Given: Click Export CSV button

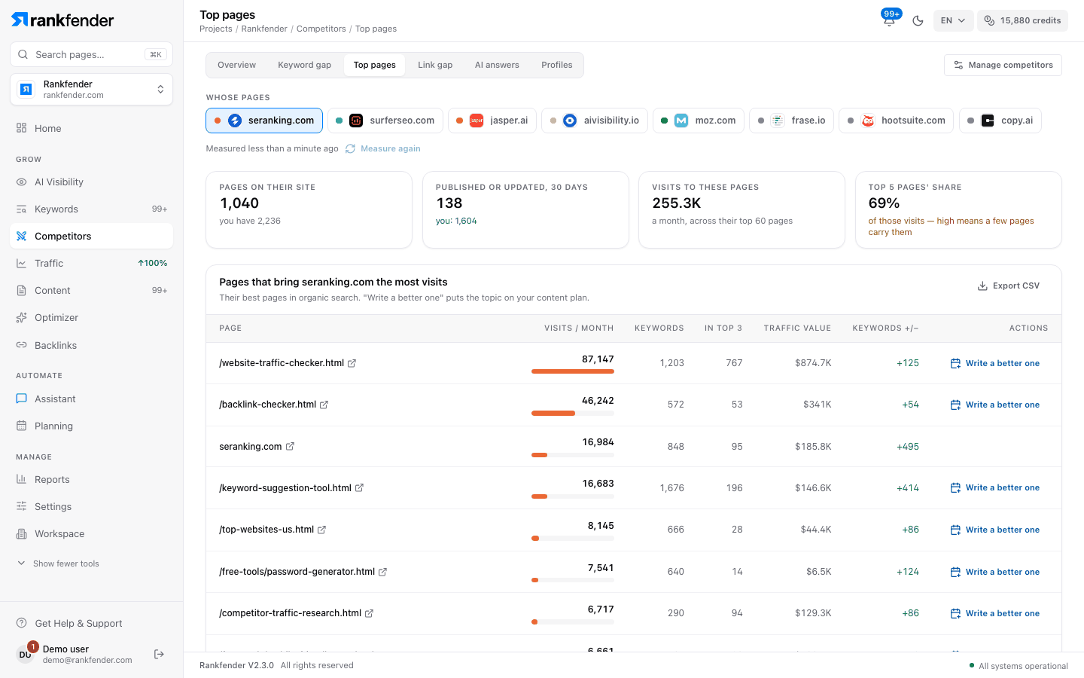Looking at the screenshot, I should click(x=1008, y=286).
